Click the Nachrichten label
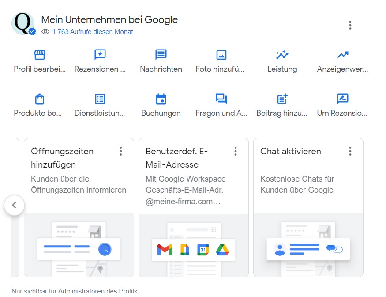386x297 pixels. point(161,69)
